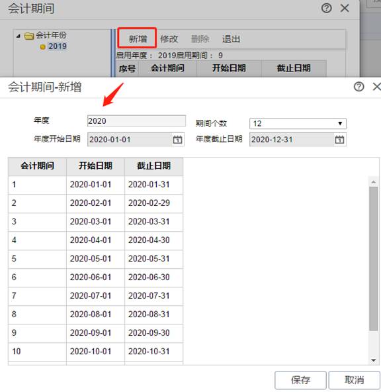
Task: Click the 截止日期 column header
Action: 154,166
